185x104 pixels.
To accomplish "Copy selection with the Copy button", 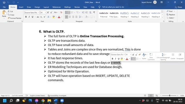I will point(11,15).
